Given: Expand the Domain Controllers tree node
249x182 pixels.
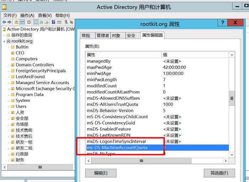Looking at the screenshot, I should coord(9,65).
